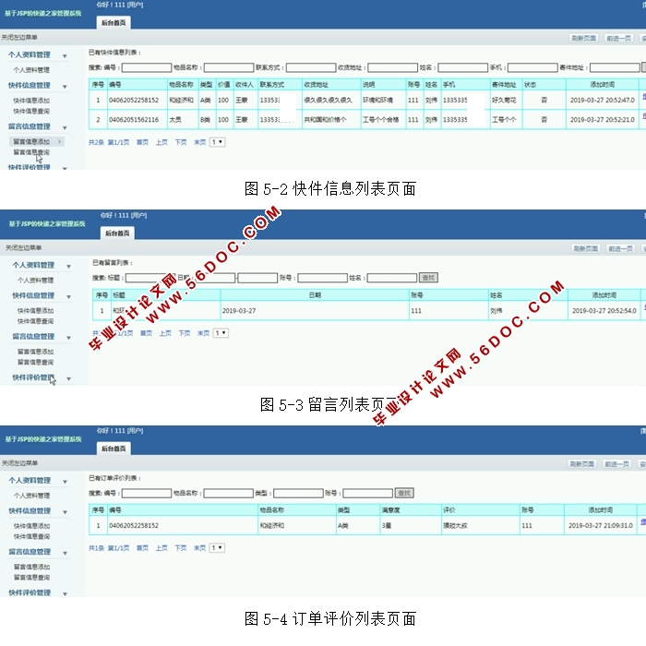The image size is (646, 646).
Task: Collapse 个人资料管理 arrow in Figure 5-3 sidebar
Action: (x=69, y=266)
